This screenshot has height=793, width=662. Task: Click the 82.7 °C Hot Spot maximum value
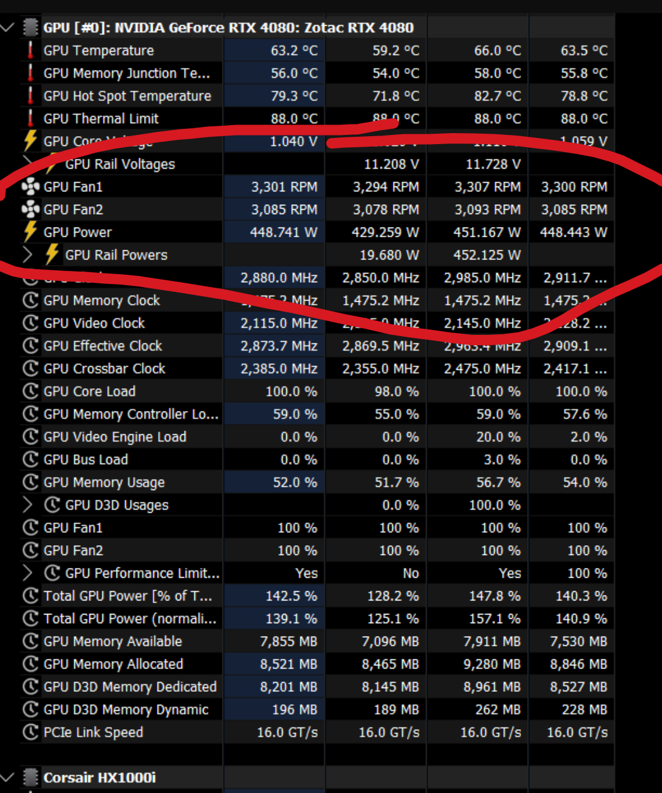(x=497, y=96)
